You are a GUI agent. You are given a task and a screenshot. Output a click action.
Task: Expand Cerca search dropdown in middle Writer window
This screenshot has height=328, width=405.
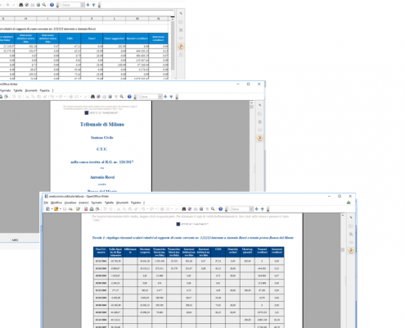160,97
